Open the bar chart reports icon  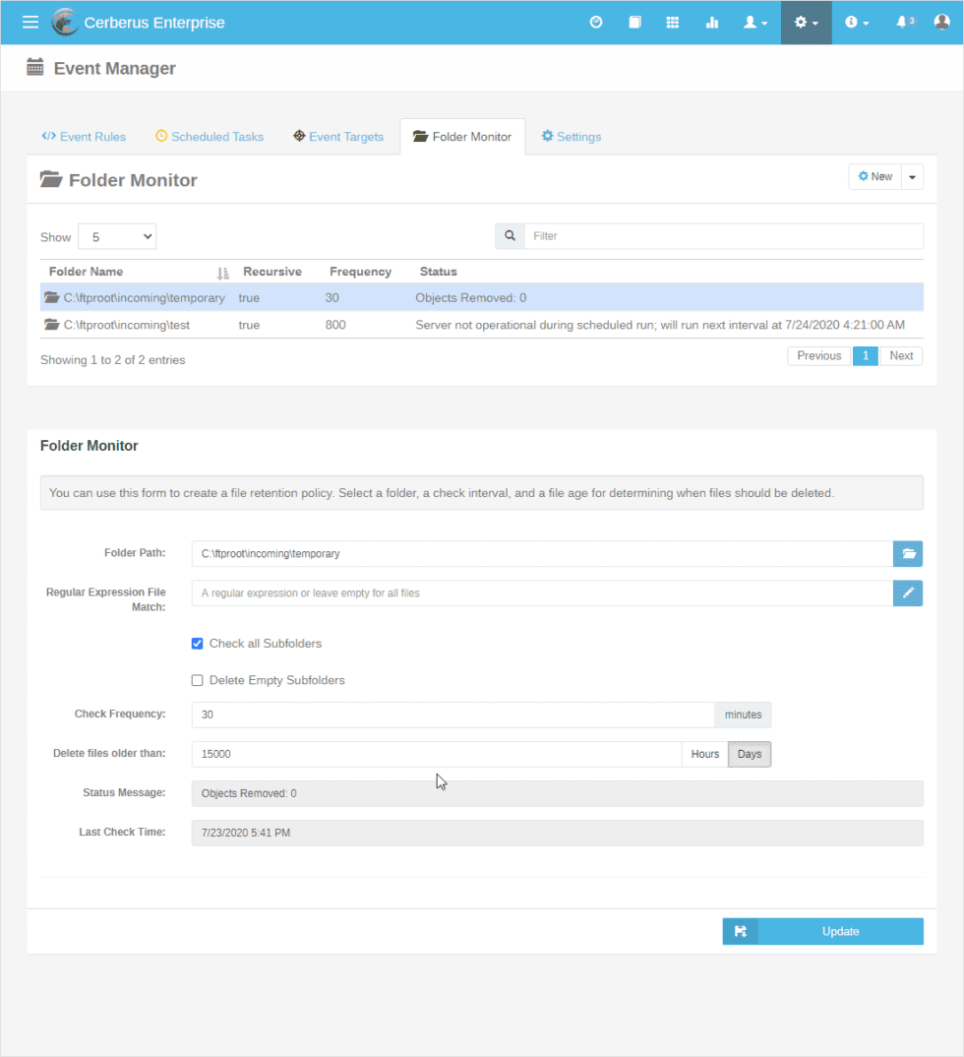[712, 22]
